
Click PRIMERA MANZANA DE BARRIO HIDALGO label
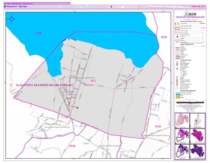click(x=155, y=136)
